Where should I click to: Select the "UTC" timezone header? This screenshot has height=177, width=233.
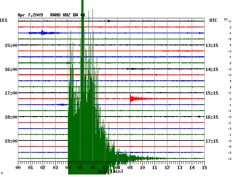(x=213, y=20)
